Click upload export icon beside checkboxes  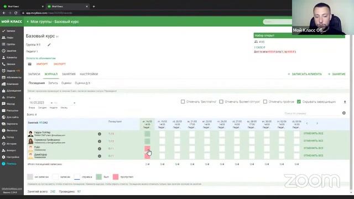pyautogui.click(x=345, y=102)
